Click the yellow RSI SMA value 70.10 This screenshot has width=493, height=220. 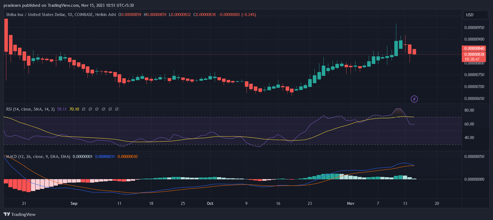[74, 109]
